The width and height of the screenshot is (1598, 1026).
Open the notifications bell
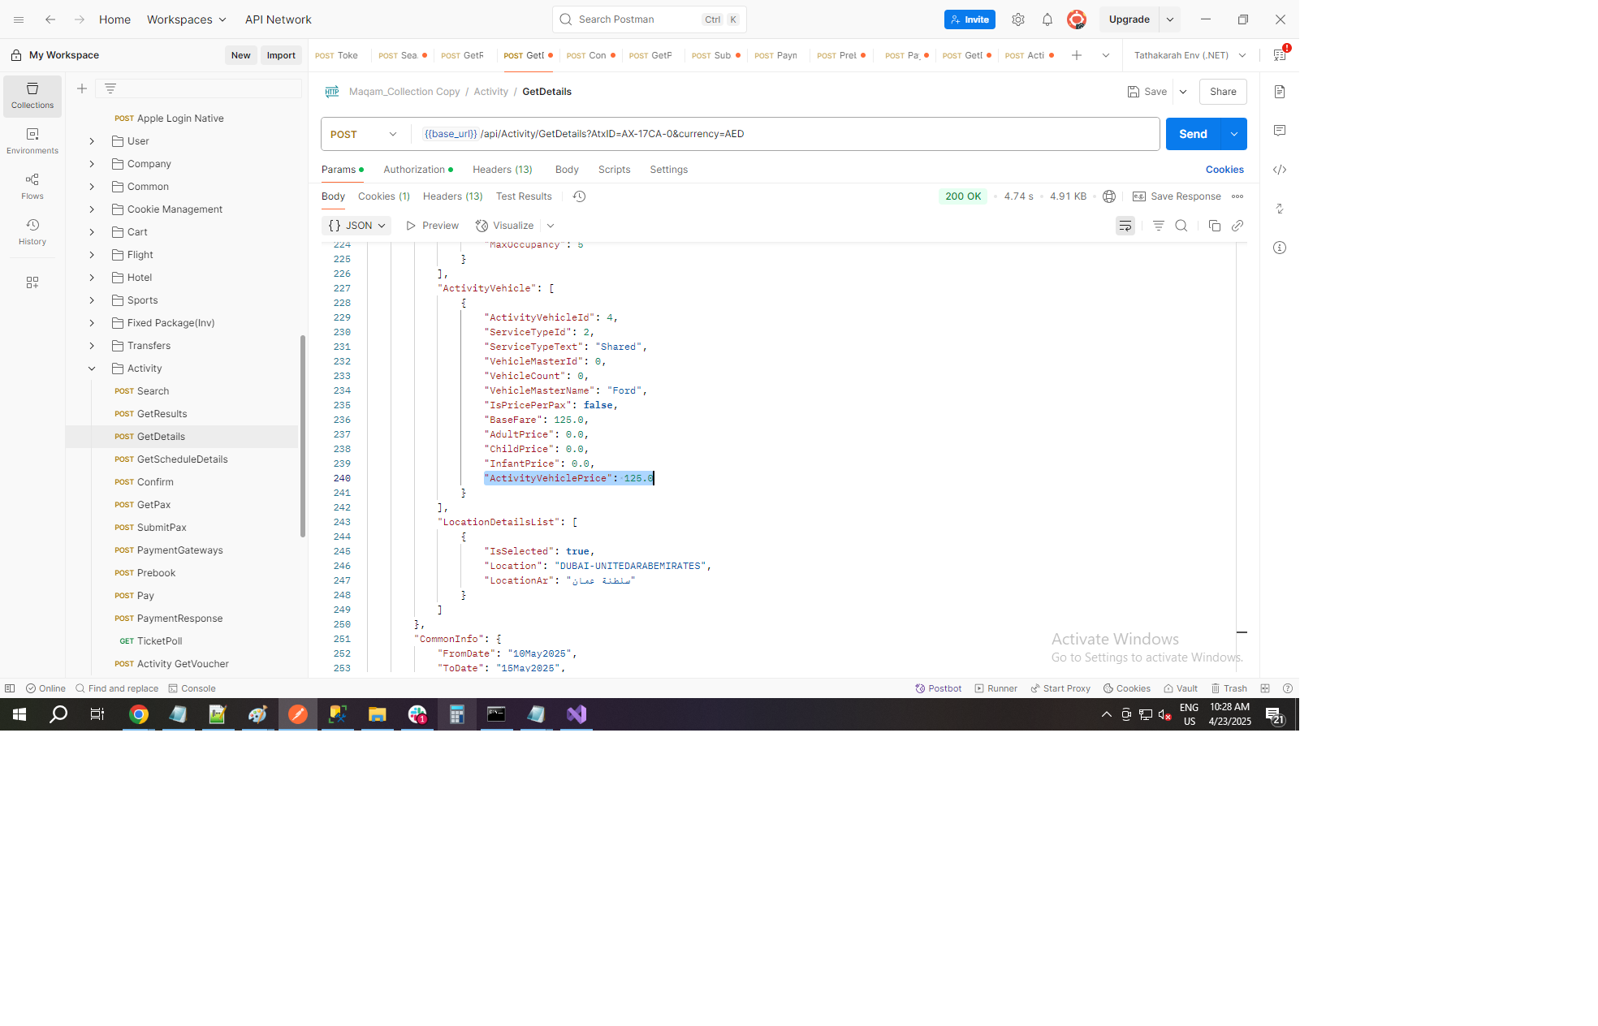point(1047,19)
